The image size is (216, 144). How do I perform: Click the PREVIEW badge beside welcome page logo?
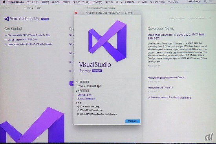(45, 19)
